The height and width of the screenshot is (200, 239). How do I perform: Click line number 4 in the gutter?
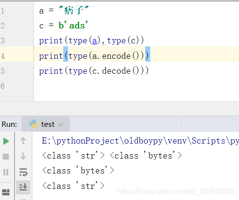[x=2, y=56]
